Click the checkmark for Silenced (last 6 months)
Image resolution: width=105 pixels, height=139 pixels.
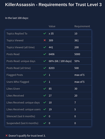(45, 116)
